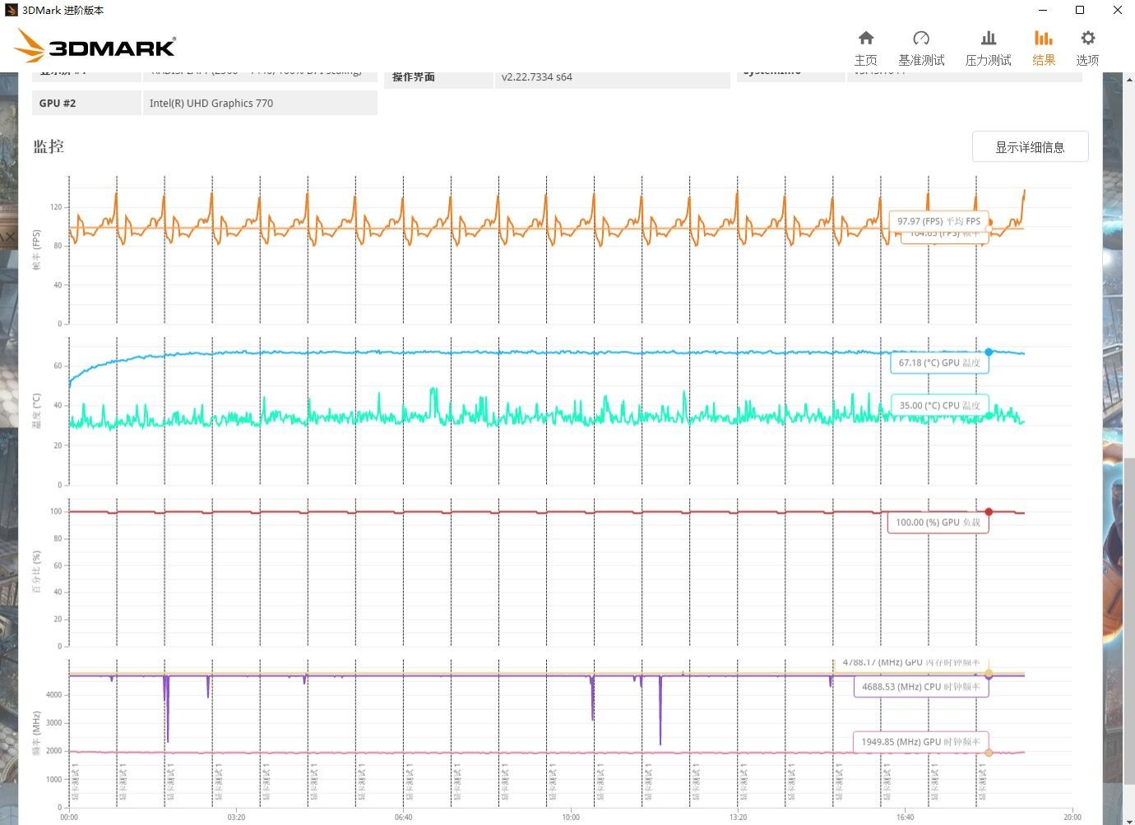Click the 4688.53 MHz CPU clock label
This screenshot has width=1135, height=825.
point(920,686)
